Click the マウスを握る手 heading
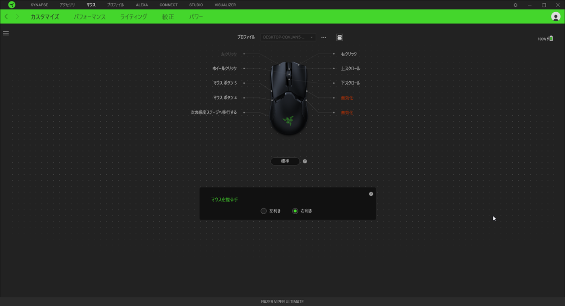This screenshot has width=565, height=306. [x=225, y=200]
